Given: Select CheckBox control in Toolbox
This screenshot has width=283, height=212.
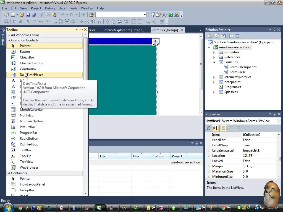Looking at the screenshot, I should tap(44, 57).
